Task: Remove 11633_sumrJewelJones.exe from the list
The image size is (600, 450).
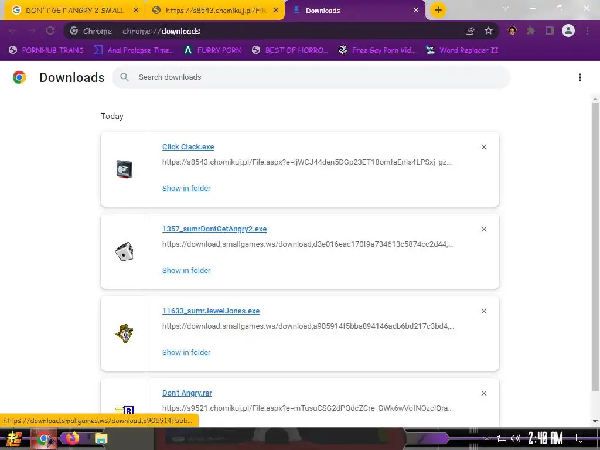Action: click(x=483, y=311)
